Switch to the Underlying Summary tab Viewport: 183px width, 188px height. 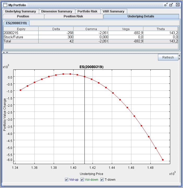(21, 11)
